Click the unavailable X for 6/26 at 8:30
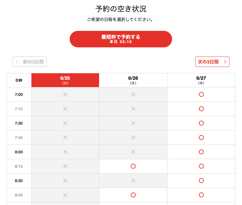Viewport: 242px width, 205px height. coord(133,181)
